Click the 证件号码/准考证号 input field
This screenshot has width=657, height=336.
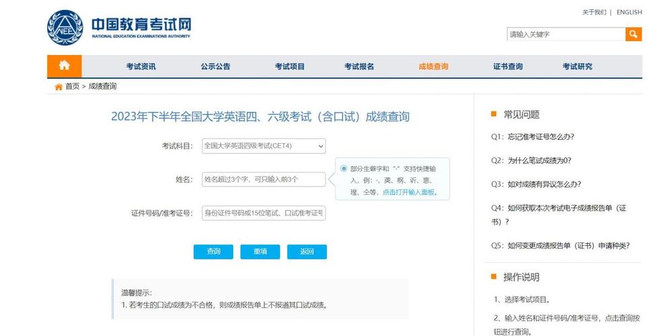pos(263,213)
